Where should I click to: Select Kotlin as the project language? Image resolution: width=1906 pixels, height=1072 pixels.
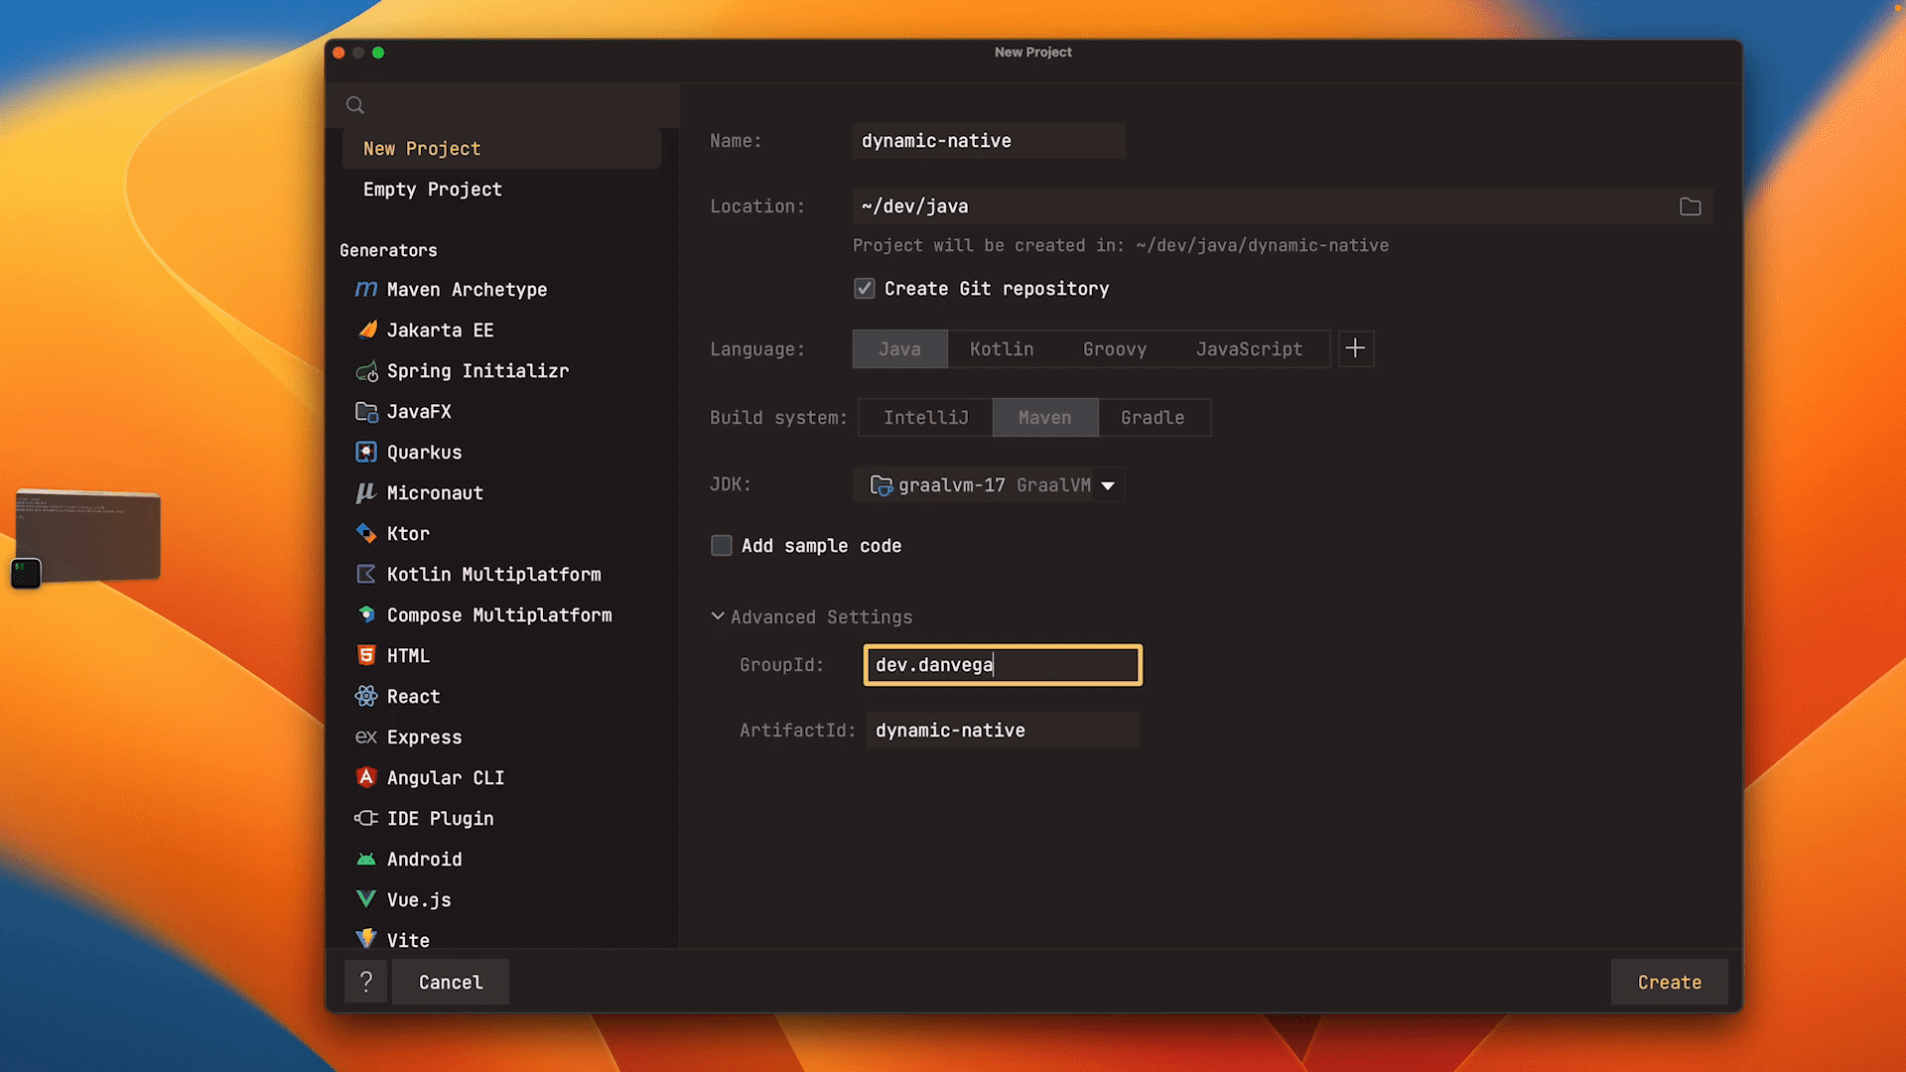coord(1001,348)
